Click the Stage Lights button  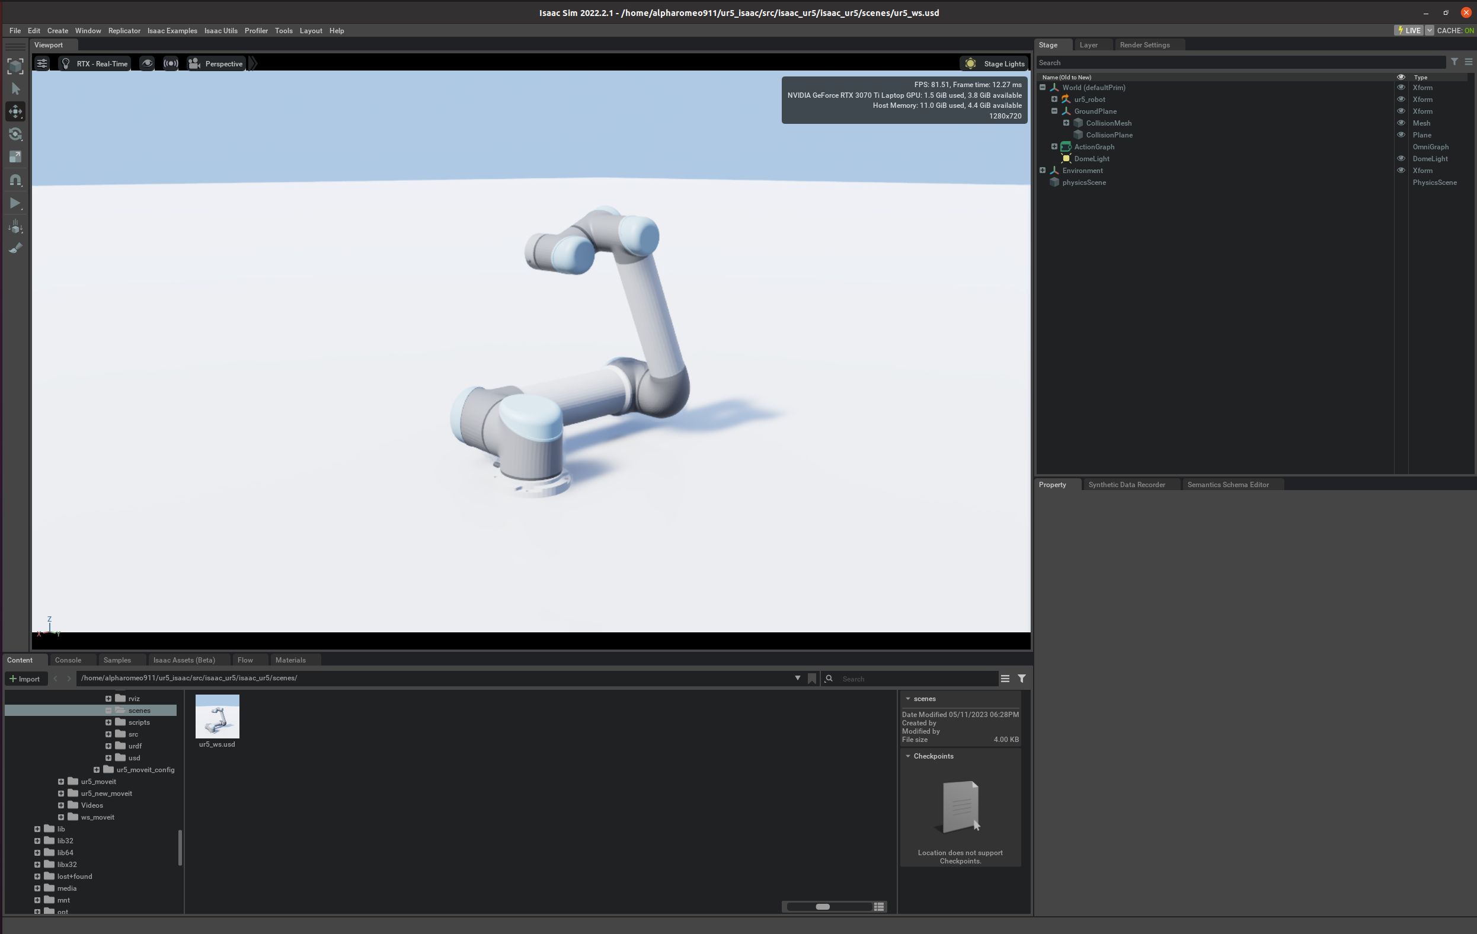[x=995, y=64]
